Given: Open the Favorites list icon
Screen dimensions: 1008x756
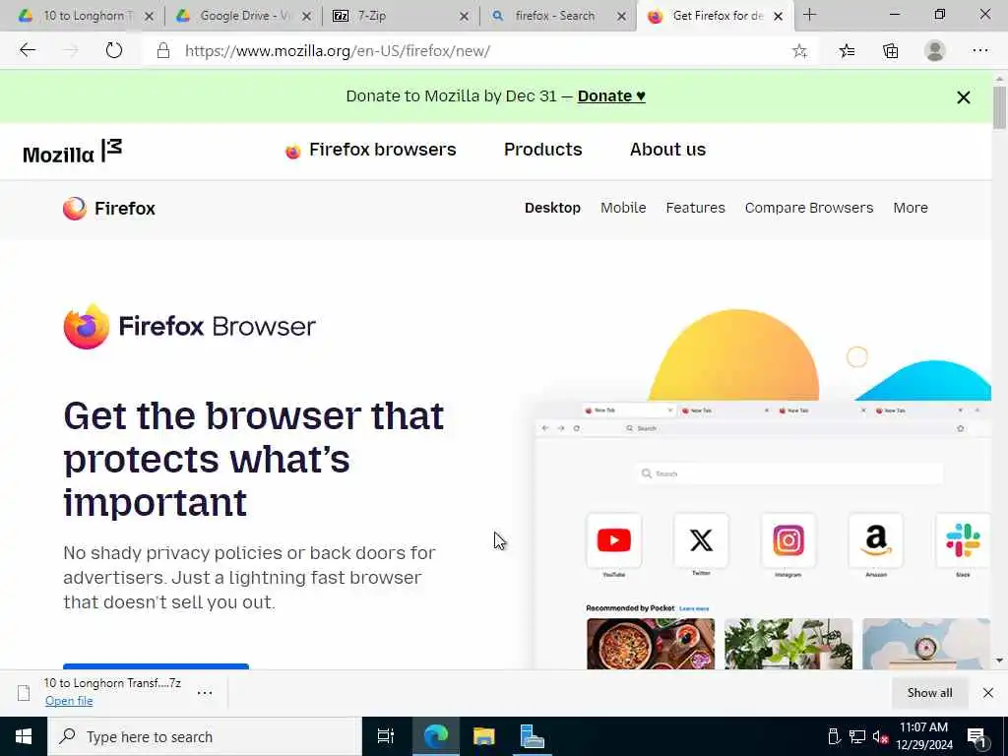Looking at the screenshot, I should point(847,51).
